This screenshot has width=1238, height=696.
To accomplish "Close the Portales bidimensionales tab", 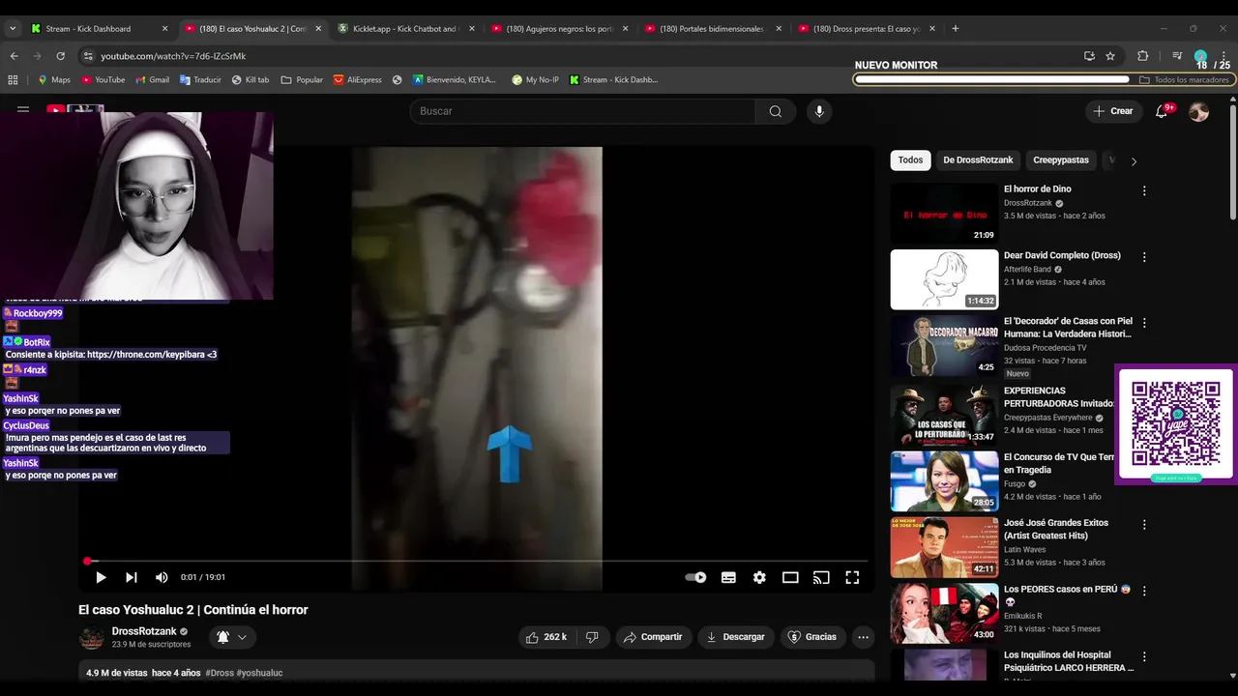I will (779, 29).
